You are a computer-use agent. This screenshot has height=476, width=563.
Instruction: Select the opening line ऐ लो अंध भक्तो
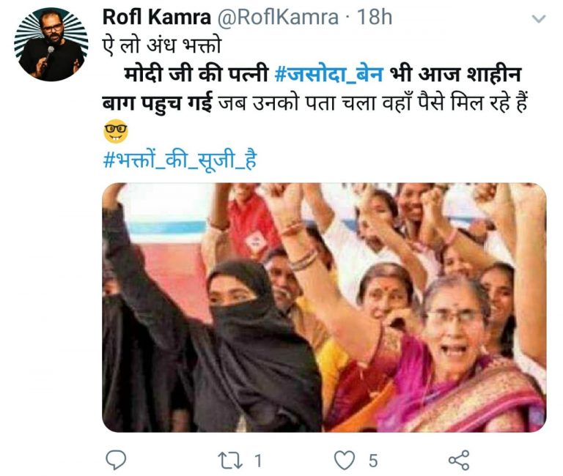coord(161,46)
